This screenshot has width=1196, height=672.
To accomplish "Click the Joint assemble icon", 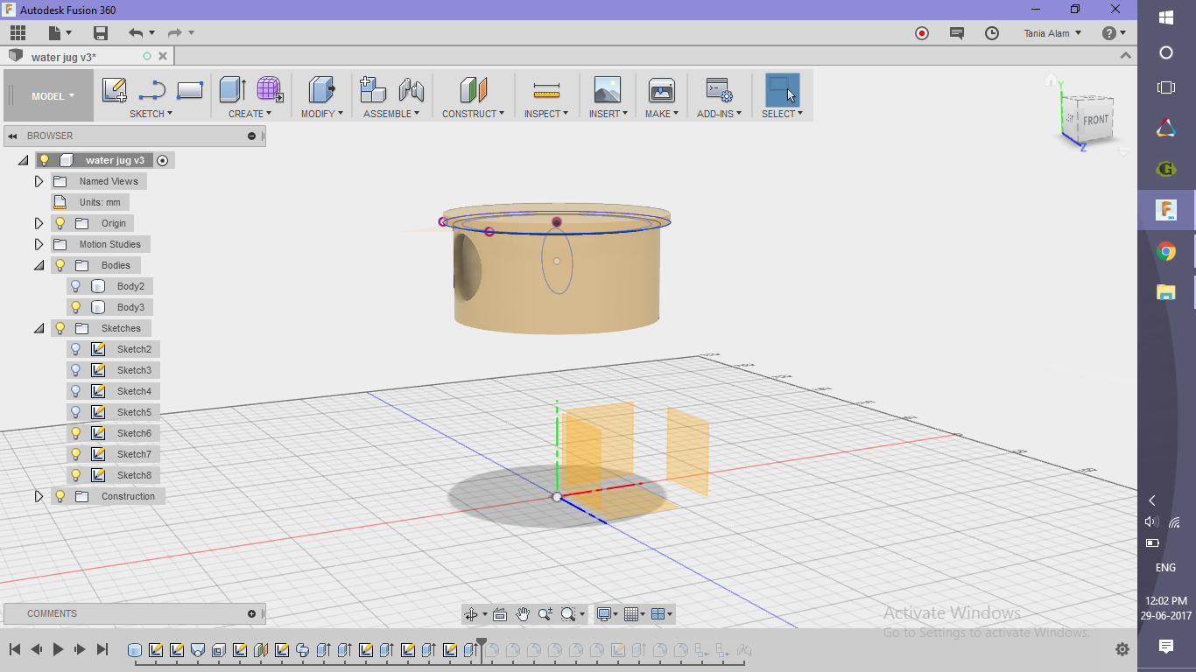I will click(411, 90).
